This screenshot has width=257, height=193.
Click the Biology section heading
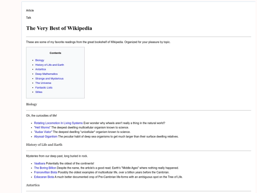pos(31,104)
